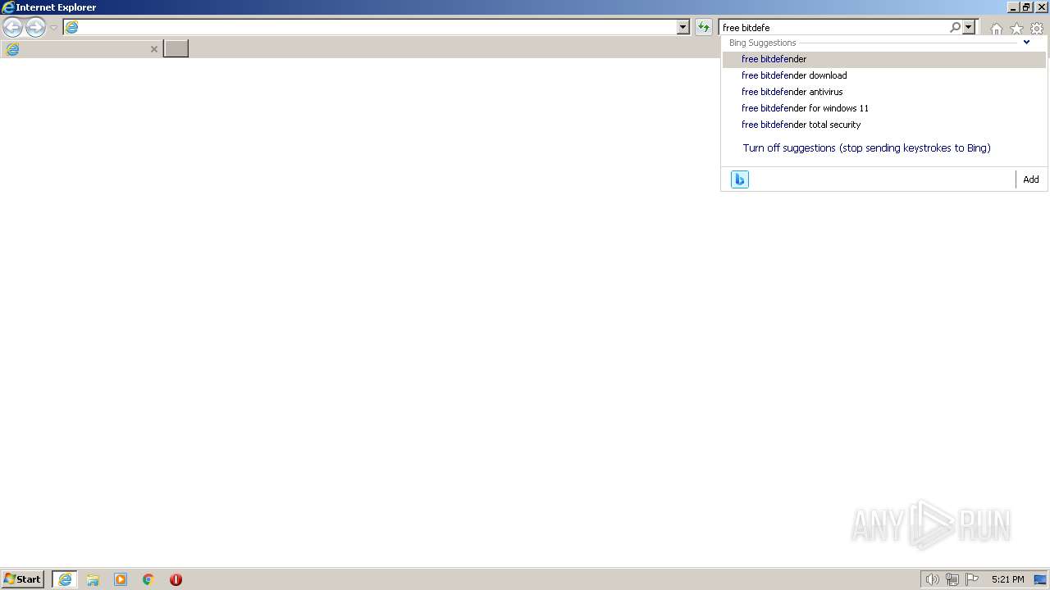Launch Google Chrome taskbar icon
This screenshot has width=1050, height=590.
coord(148,579)
